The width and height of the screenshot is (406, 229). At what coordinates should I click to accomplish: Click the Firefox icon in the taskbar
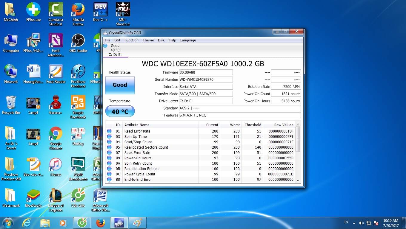coord(101,223)
